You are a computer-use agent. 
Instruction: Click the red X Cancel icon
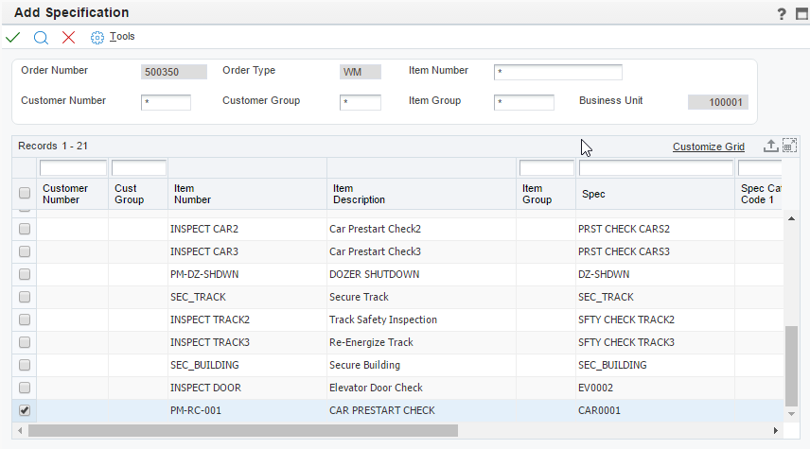click(68, 37)
